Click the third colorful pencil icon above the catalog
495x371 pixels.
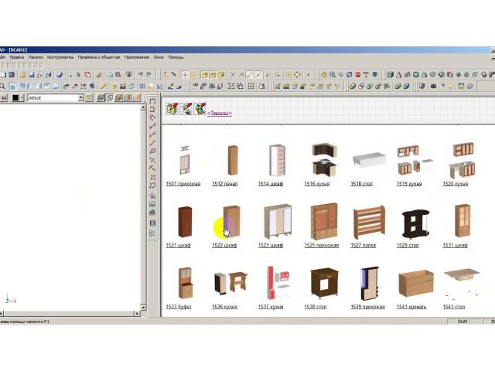click(x=200, y=109)
